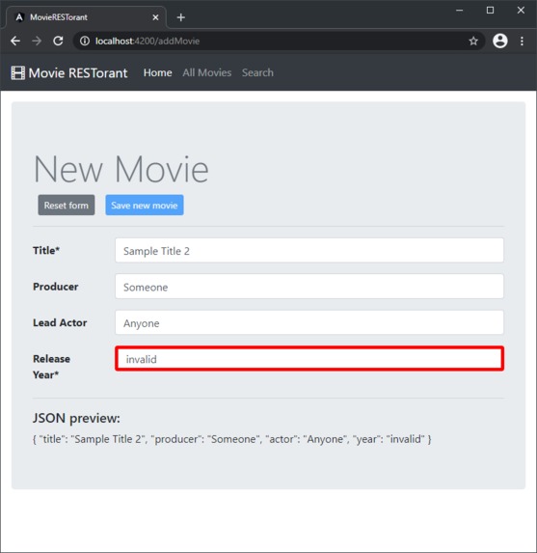Open site information icon in address bar

[x=85, y=41]
